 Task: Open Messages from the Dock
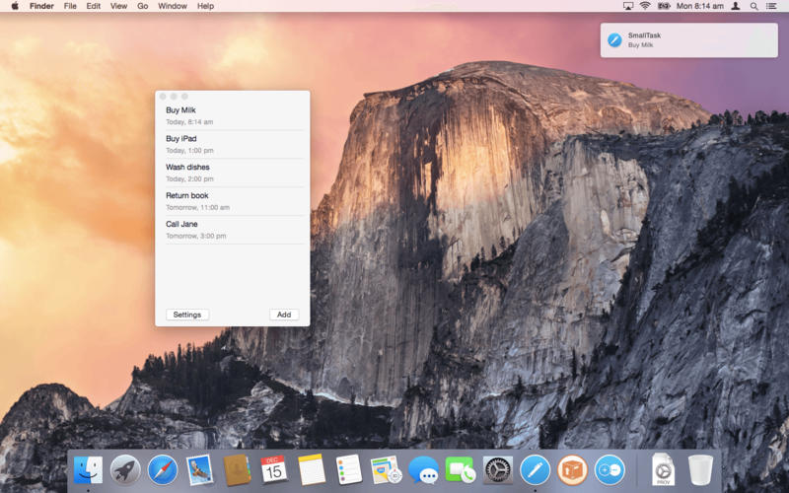[x=423, y=469]
